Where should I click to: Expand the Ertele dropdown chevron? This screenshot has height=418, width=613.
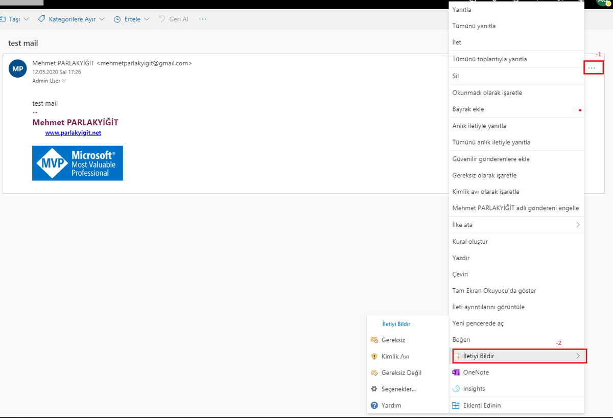pyautogui.click(x=147, y=19)
